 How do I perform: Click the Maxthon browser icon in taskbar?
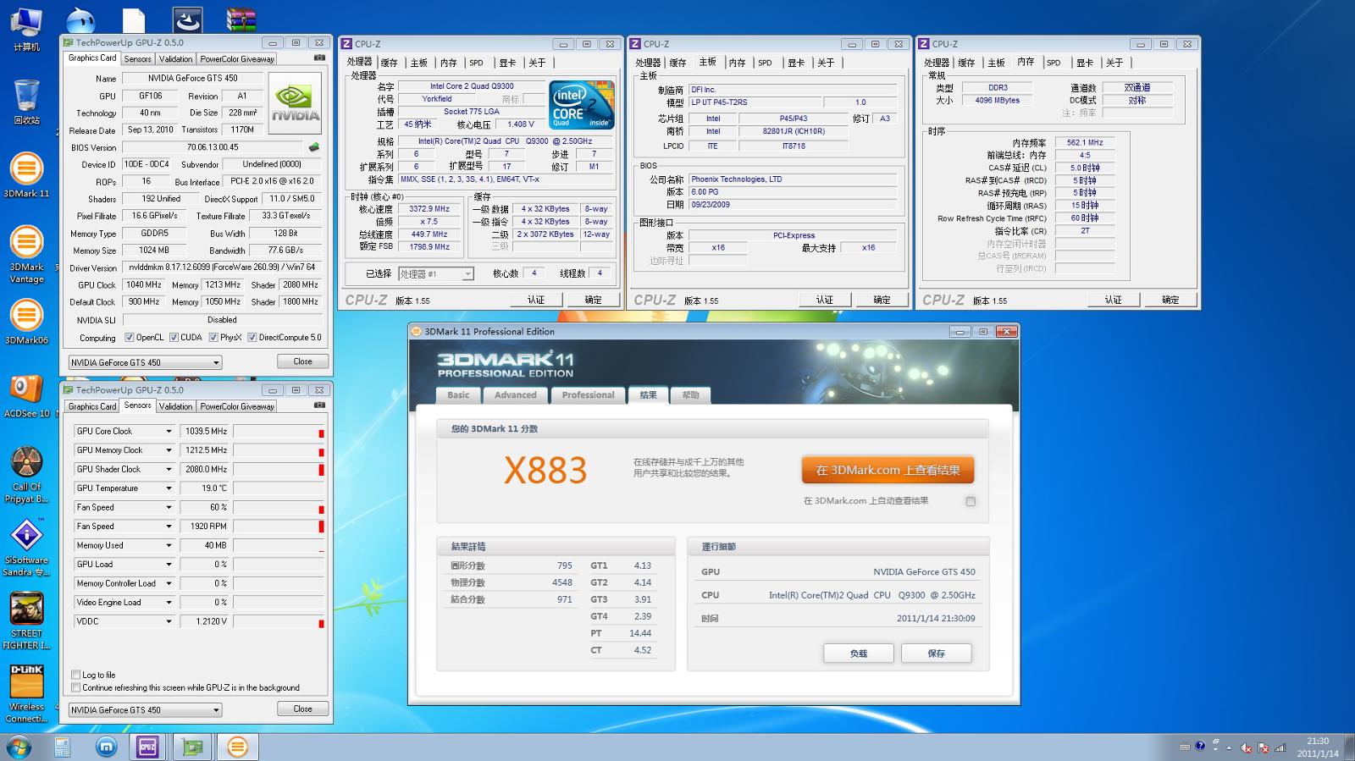pos(106,747)
